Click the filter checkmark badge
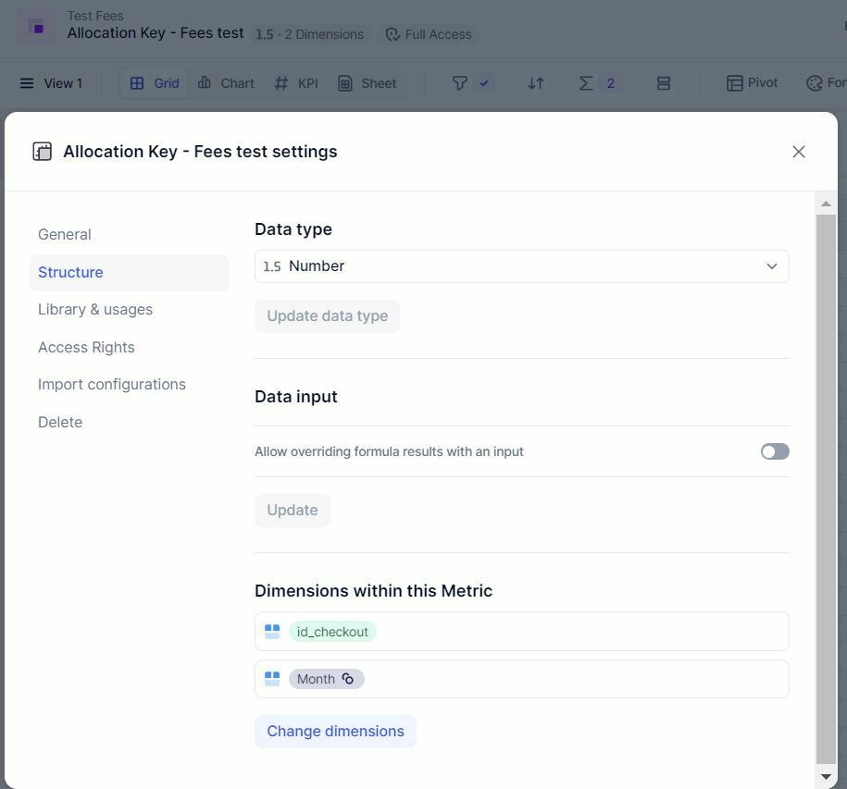This screenshot has height=789, width=847. [x=483, y=83]
